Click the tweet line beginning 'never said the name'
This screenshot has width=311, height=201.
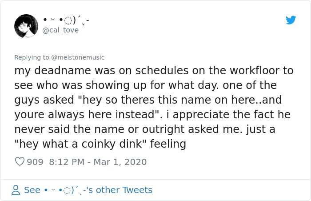pyautogui.click(x=145, y=129)
